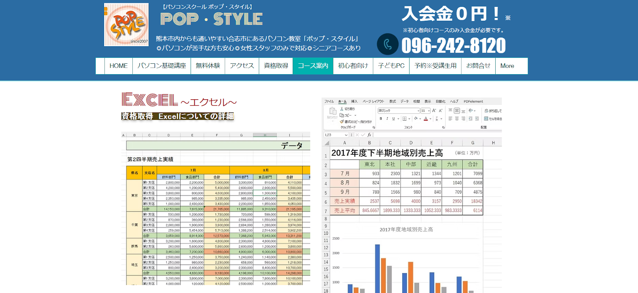Open the 第2四半期売上実績 spreadsheet image
Viewport: 638px width, 293px height.
pyautogui.click(x=216, y=208)
